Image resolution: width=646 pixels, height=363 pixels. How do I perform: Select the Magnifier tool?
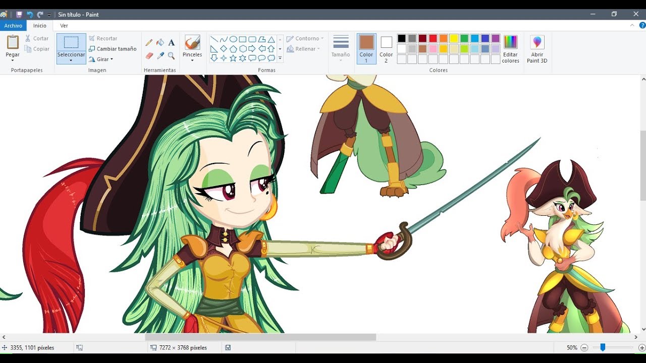172,55
